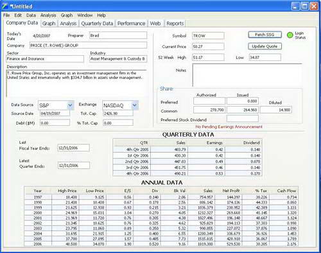This screenshot has height=253, width=321.
Task: Click the green Login Status indicator
Action: coord(290,35)
